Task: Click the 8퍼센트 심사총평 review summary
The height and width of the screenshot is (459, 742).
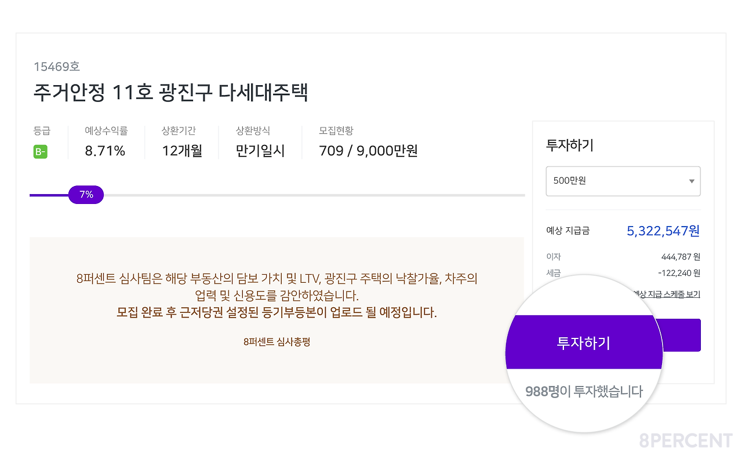Action: [277, 341]
